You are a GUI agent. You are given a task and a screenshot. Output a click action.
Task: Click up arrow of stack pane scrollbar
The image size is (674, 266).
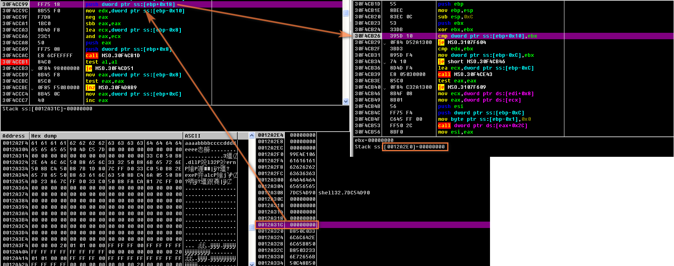[x=252, y=136]
